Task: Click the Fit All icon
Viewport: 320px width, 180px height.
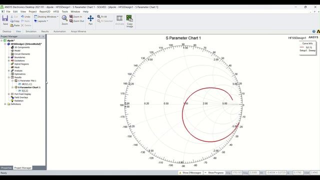Action: pos(99,16)
